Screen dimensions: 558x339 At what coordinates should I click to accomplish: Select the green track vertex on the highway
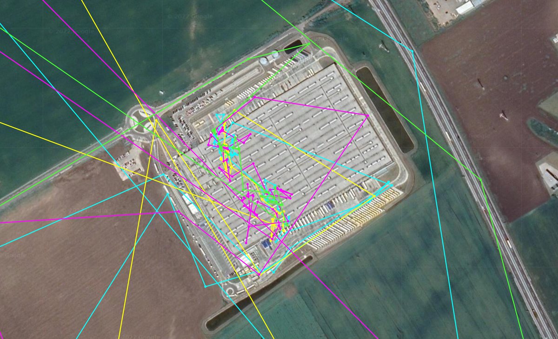click(481, 181)
